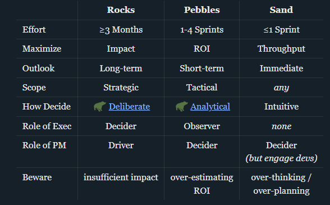Click the Pebbles column header

pyautogui.click(x=202, y=10)
